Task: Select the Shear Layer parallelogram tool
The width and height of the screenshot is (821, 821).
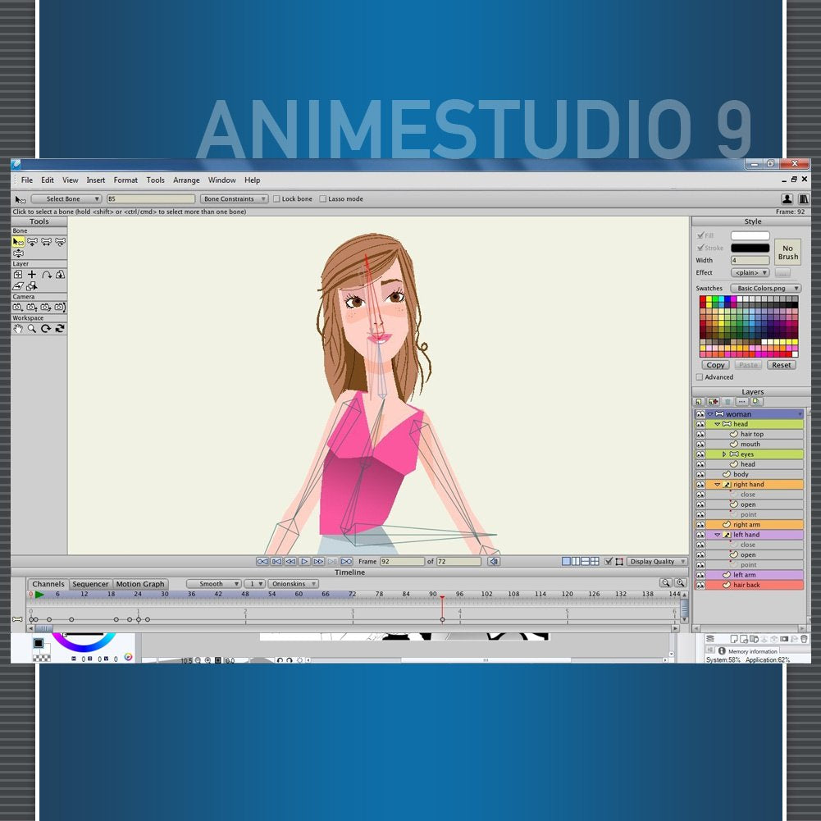Action: [18, 286]
